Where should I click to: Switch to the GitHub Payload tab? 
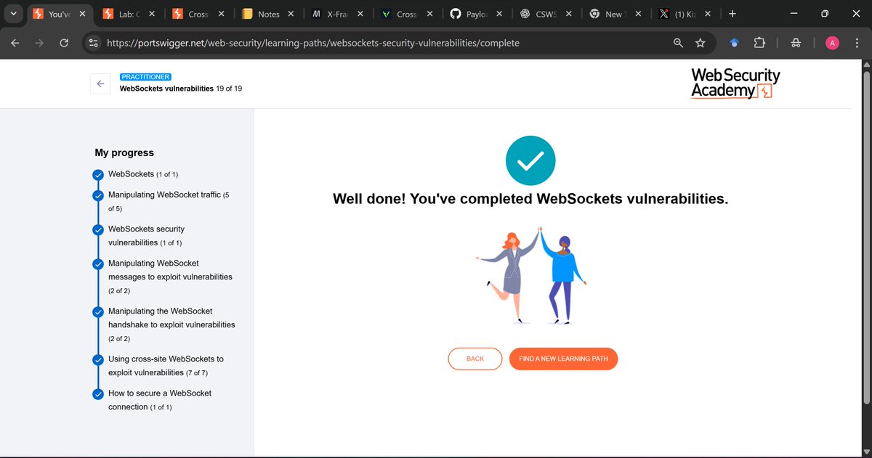pyautogui.click(x=476, y=13)
